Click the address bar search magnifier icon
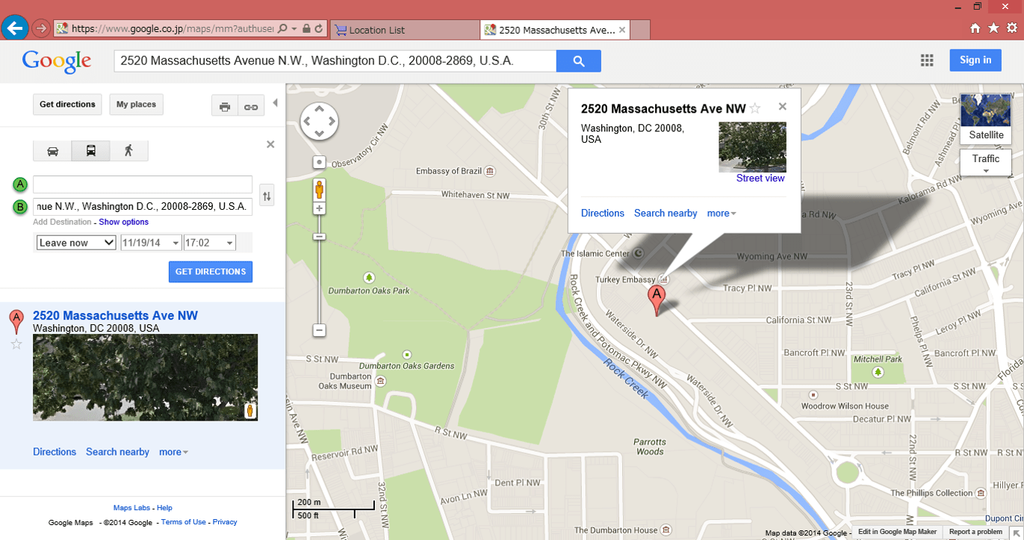The width and height of the screenshot is (1024, 540). pyautogui.click(x=282, y=29)
